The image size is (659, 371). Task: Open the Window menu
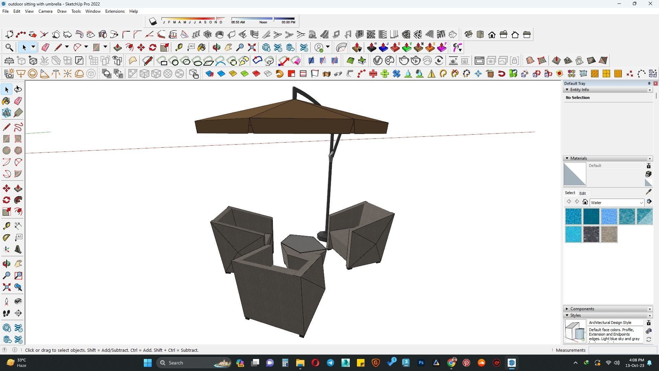(93, 11)
